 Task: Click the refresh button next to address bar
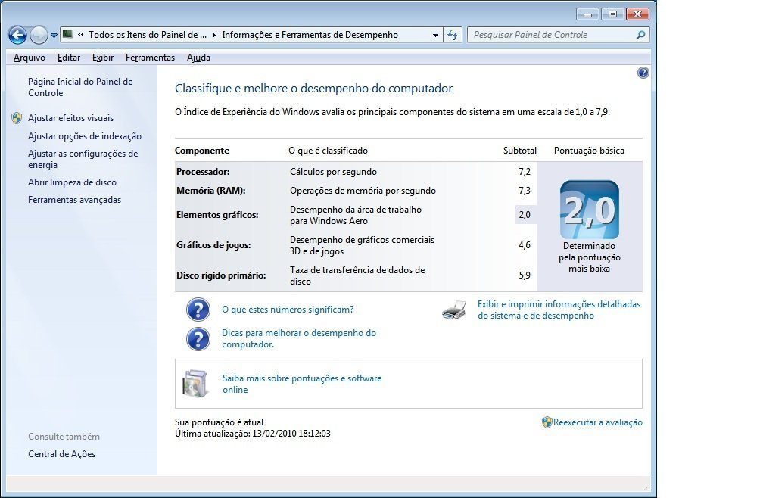[x=453, y=35]
